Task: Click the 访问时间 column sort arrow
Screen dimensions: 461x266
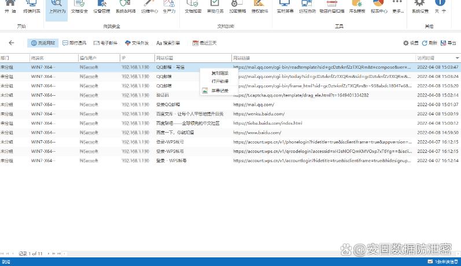Action: (457, 58)
